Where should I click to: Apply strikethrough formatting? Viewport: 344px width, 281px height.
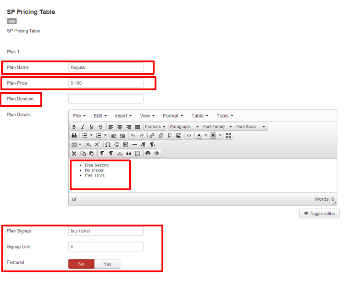[100, 127]
